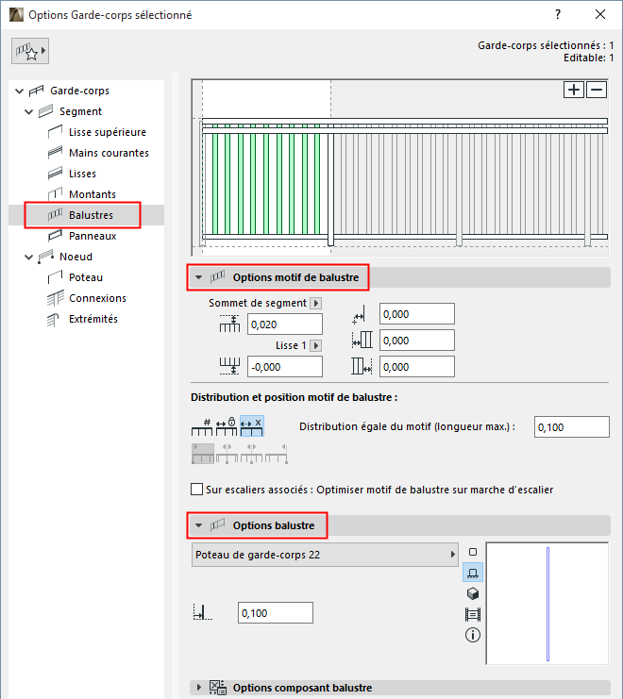Expand Options composant balustre panel

tap(199, 688)
